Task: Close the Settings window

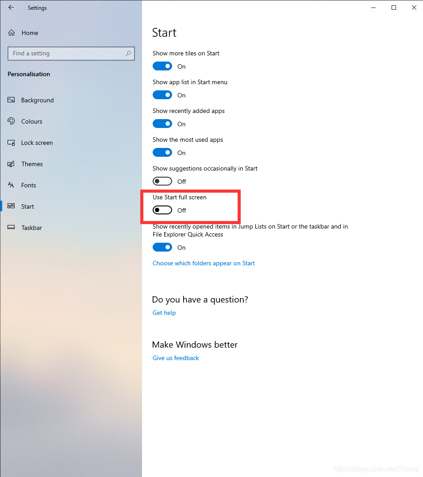Action: coord(414,8)
